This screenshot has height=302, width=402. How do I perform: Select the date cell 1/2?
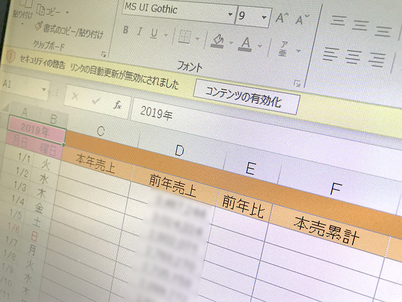pyautogui.click(x=22, y=171)
